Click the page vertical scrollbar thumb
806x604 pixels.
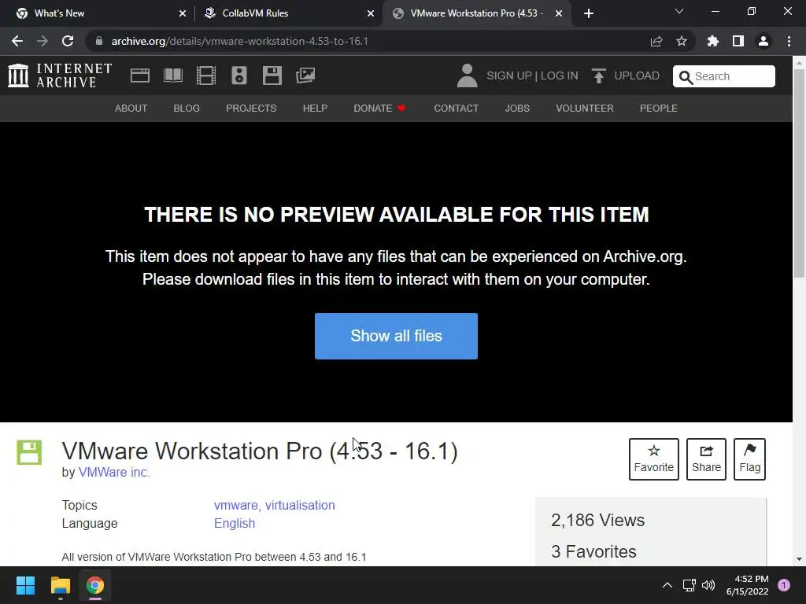800,174
